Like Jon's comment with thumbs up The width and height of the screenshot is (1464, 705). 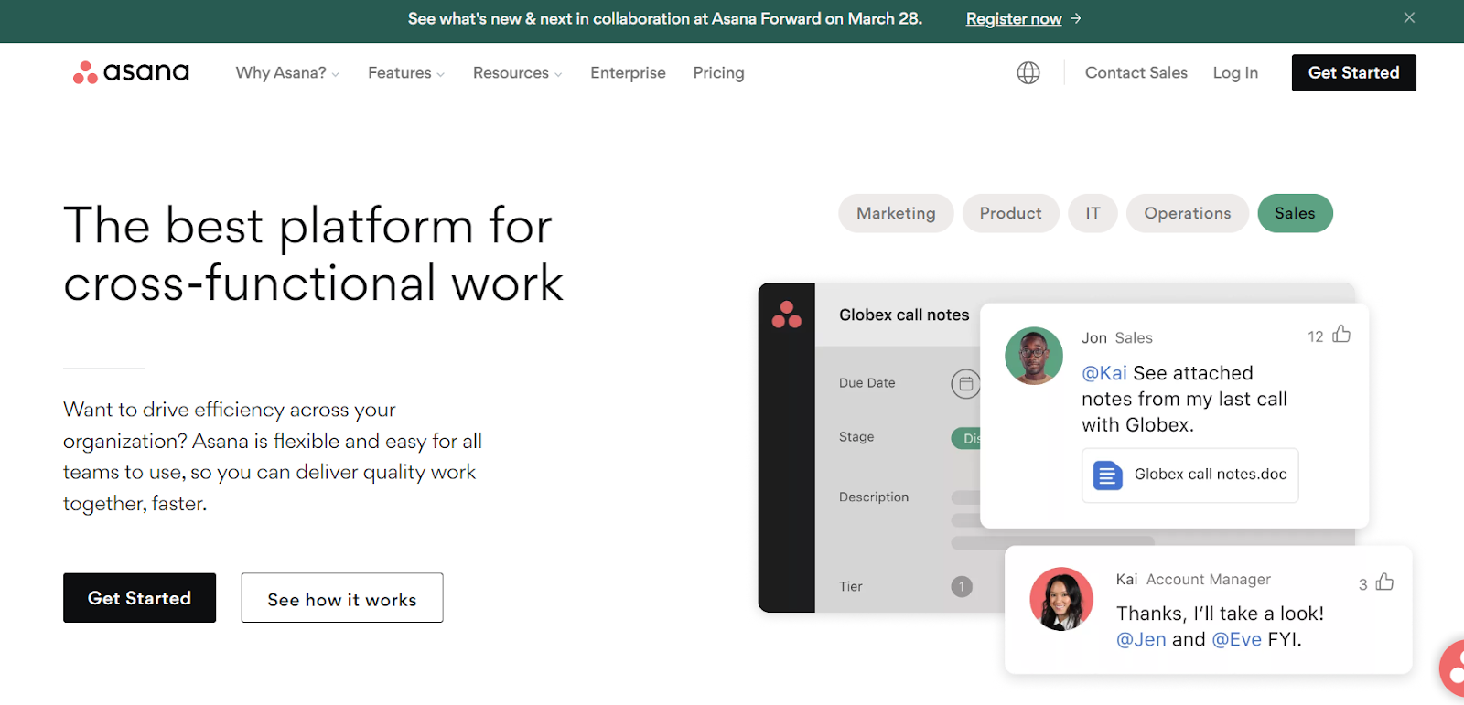point(1341,334)
